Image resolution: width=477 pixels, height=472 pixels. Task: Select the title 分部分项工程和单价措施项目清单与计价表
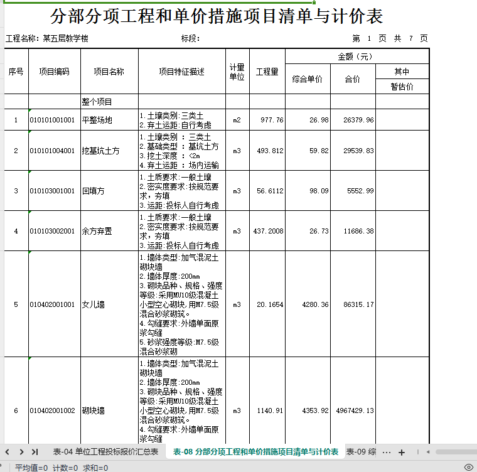(217, 16)
